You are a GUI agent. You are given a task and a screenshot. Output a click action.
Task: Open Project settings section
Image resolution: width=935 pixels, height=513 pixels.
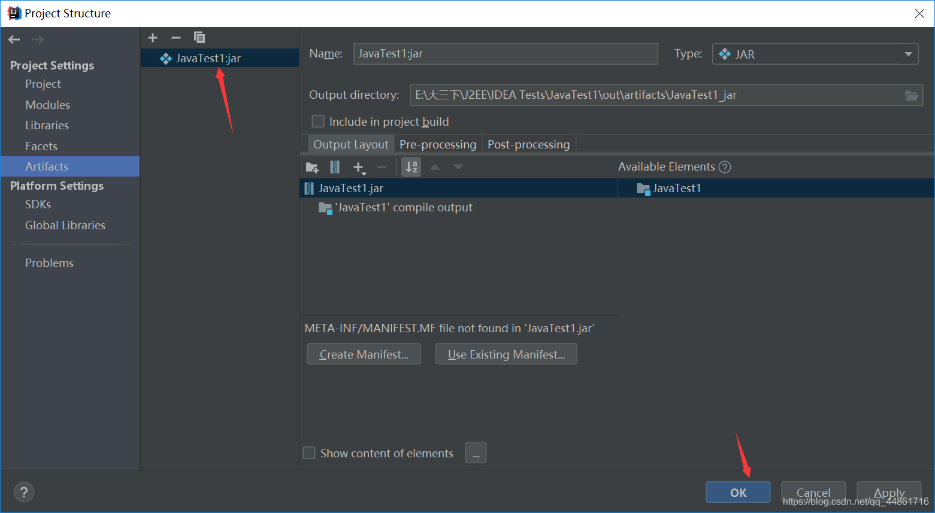(x=43, y=84)
